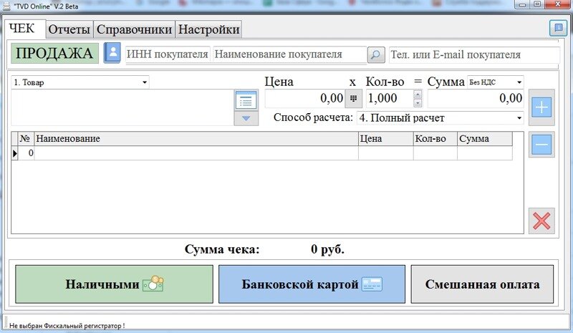Increase quantity with up spinner arrow
This screenshot has height=333, width=573.
pyautogui.click(x=418, y=95)
